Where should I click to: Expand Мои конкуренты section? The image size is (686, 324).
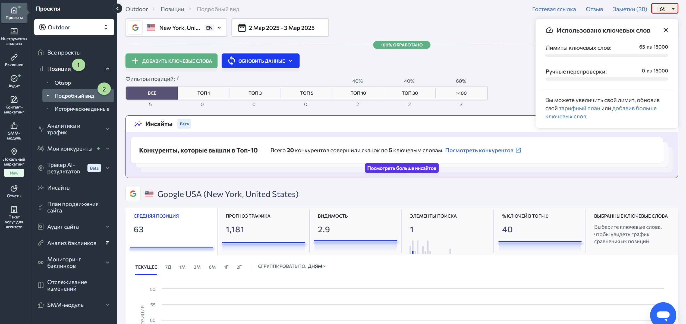coord(108,148)
